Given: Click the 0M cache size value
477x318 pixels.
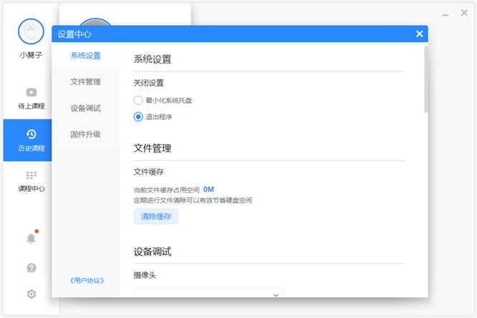Looking at the screenshot, I should (208, 189).
